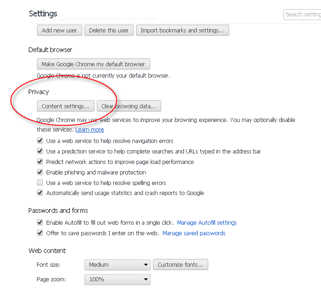Click the Passwords and forms heading

[58, 211]
